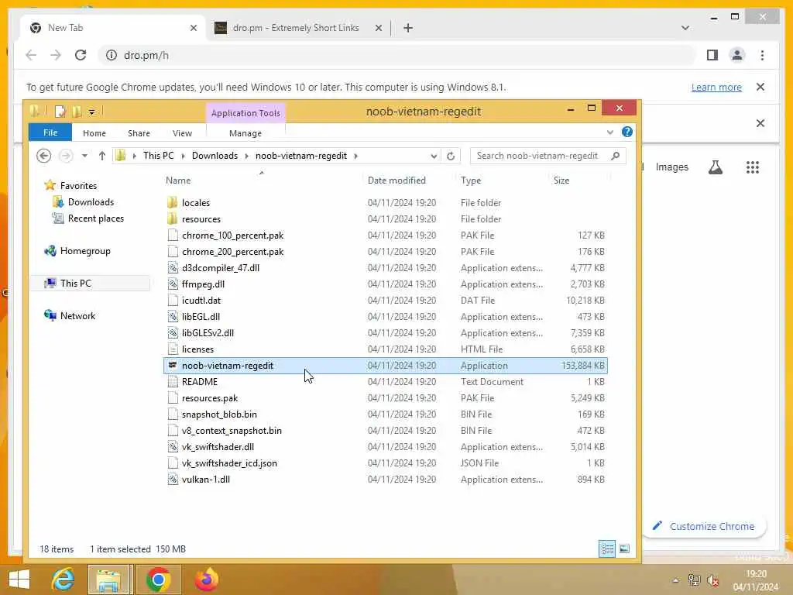The image size is (793, 595).
Task: Reload the Chrome page
Action: click(x=81, y=55)
